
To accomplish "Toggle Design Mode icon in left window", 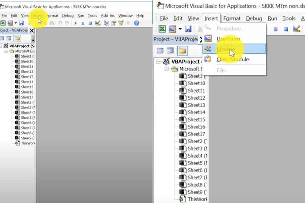I will (x=98, y=23).
